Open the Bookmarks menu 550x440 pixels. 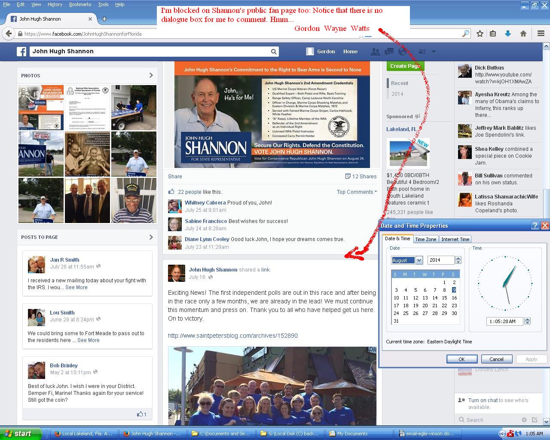click(x=80, y=4)
